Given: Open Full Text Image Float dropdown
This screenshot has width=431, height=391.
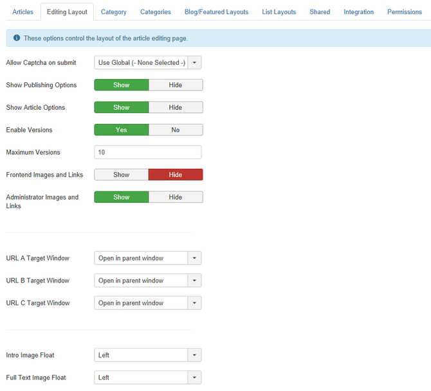Looking at the screenshot, I should click(x=148, y=378).
